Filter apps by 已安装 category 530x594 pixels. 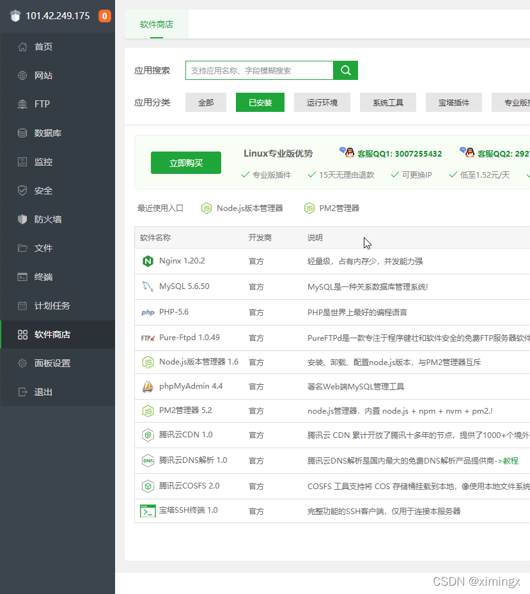[260, 102]
